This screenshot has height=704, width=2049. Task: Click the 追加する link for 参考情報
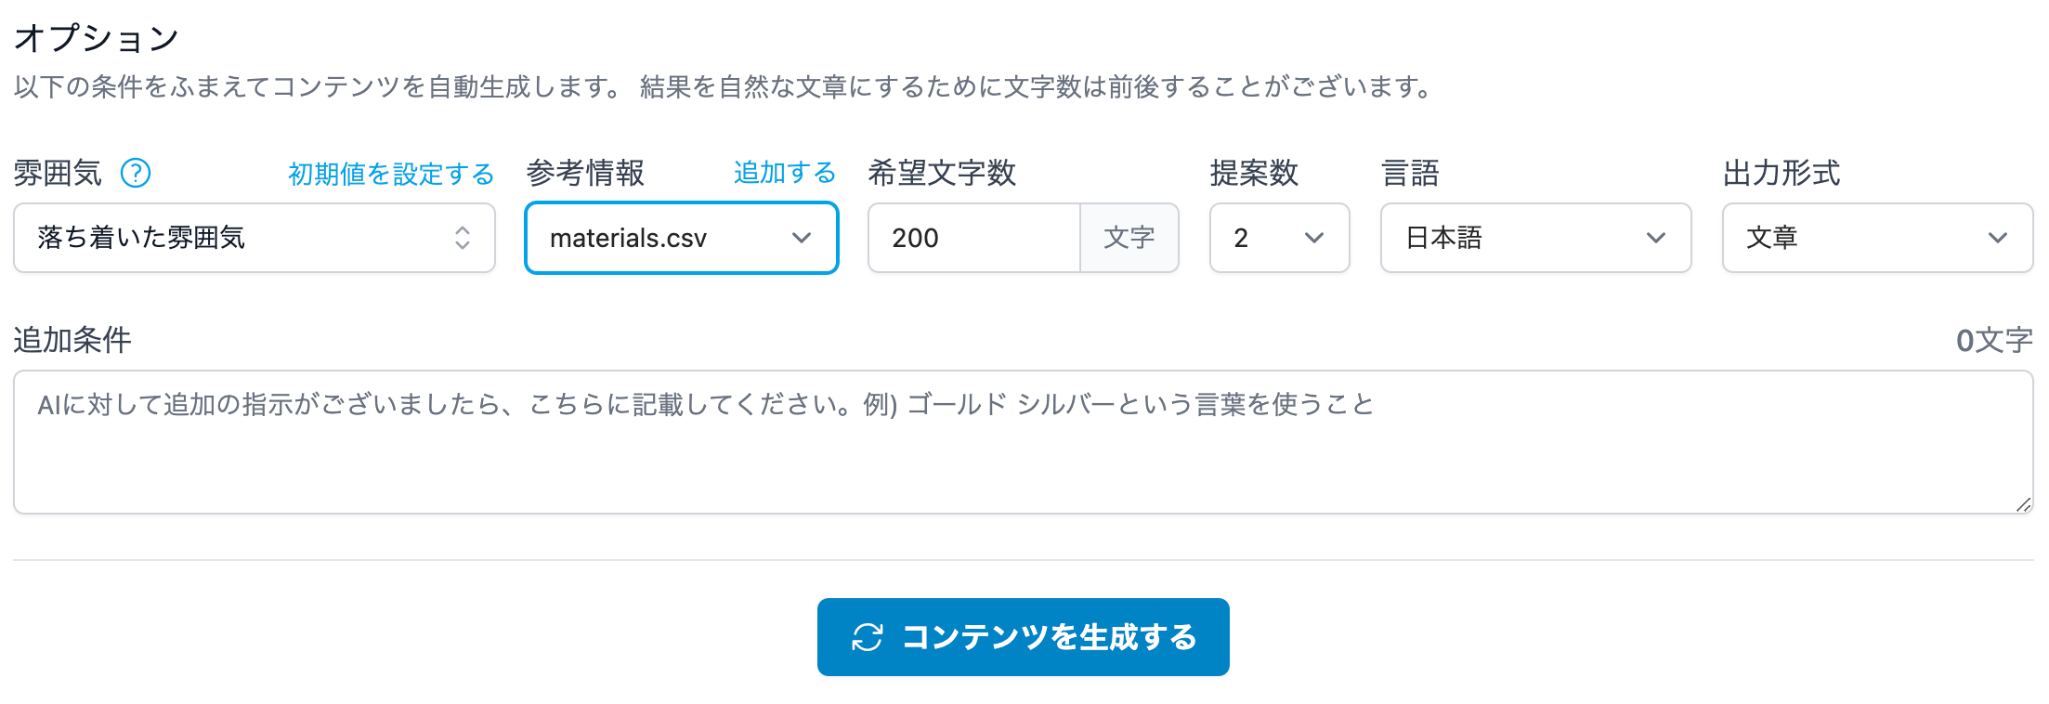pyautogui.click(x=784, y=173)
